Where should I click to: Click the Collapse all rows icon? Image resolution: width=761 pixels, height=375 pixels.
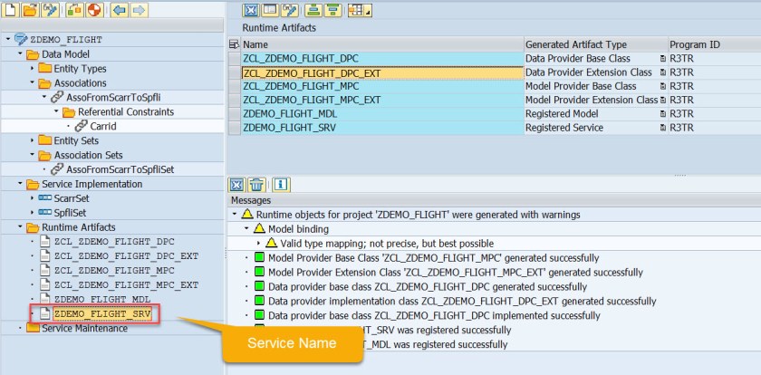(x=333, y=10)
